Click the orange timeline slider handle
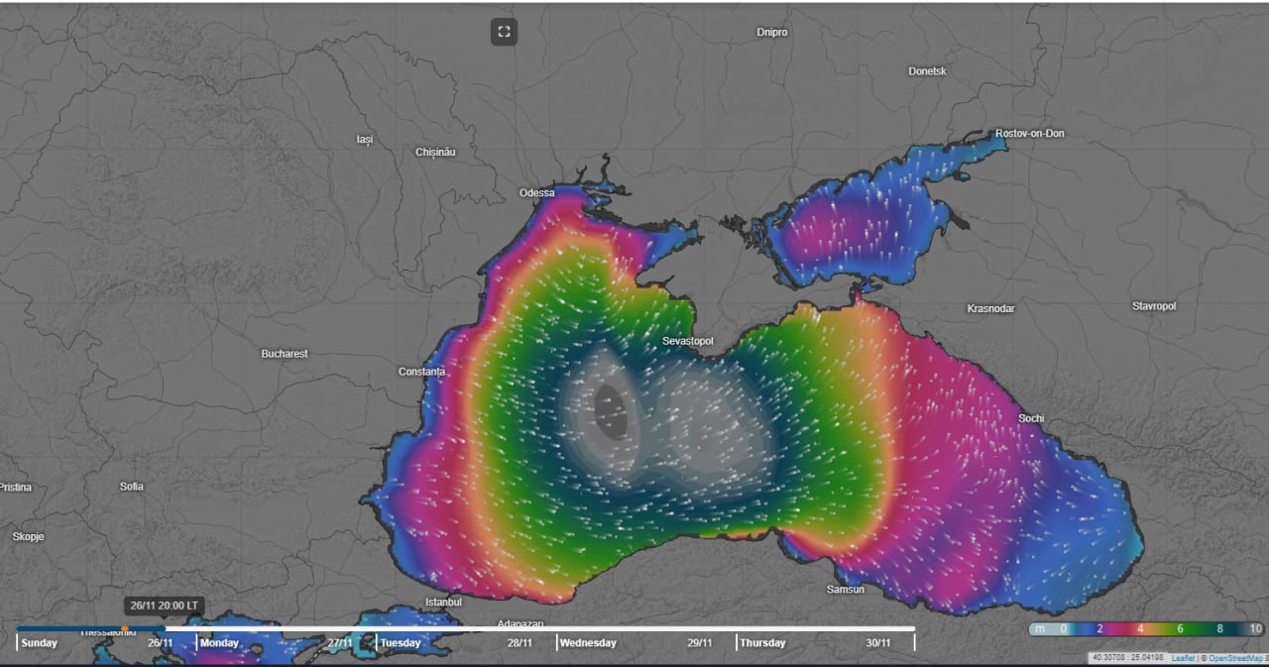The image size is (1269, 667). [x=124, y=627]
